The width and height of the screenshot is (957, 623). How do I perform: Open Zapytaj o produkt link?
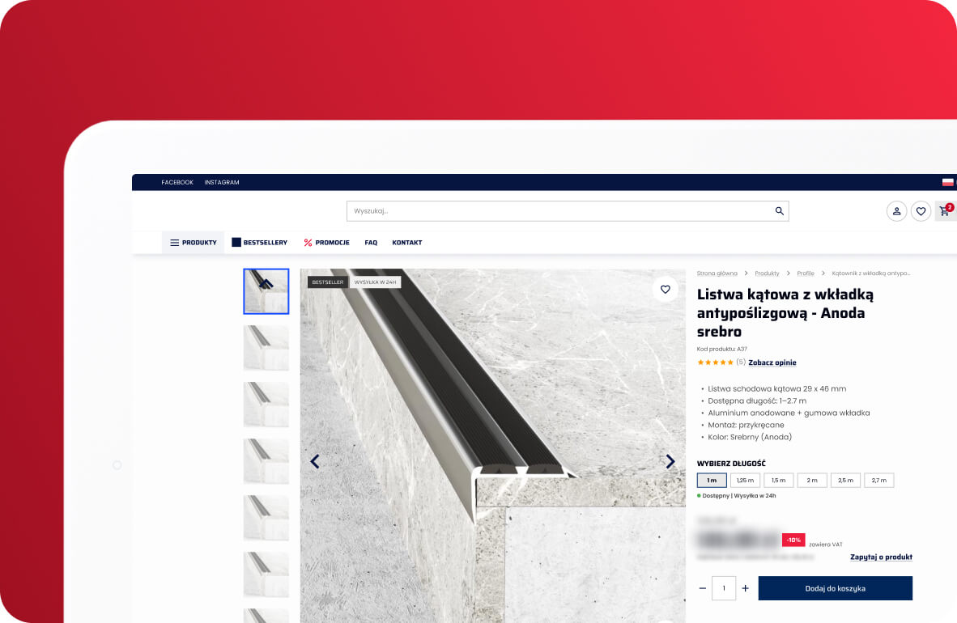tap(882, 557)
